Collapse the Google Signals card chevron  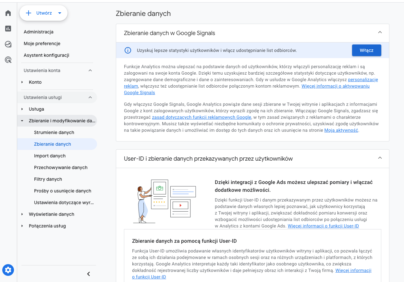[x=380, y=32]
